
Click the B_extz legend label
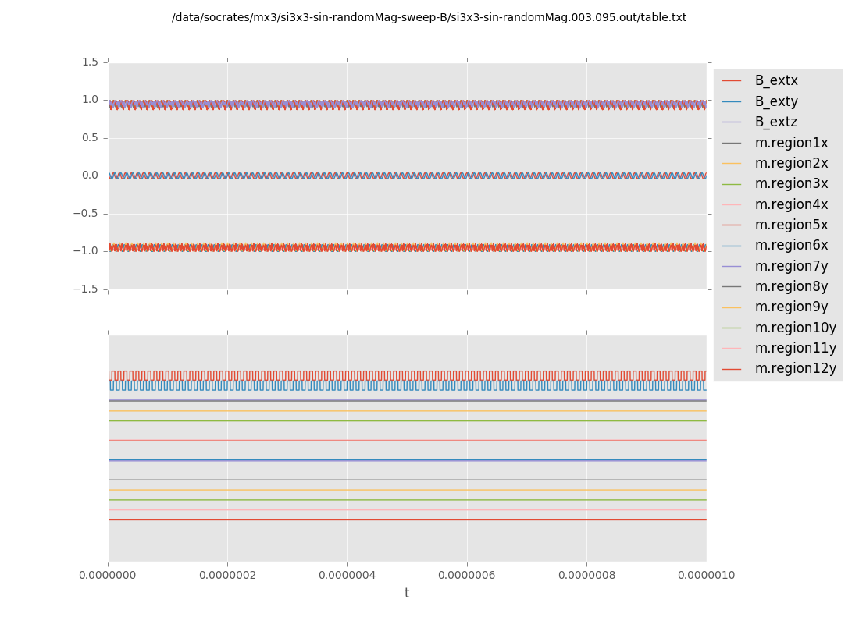click(x=775, y=122)
